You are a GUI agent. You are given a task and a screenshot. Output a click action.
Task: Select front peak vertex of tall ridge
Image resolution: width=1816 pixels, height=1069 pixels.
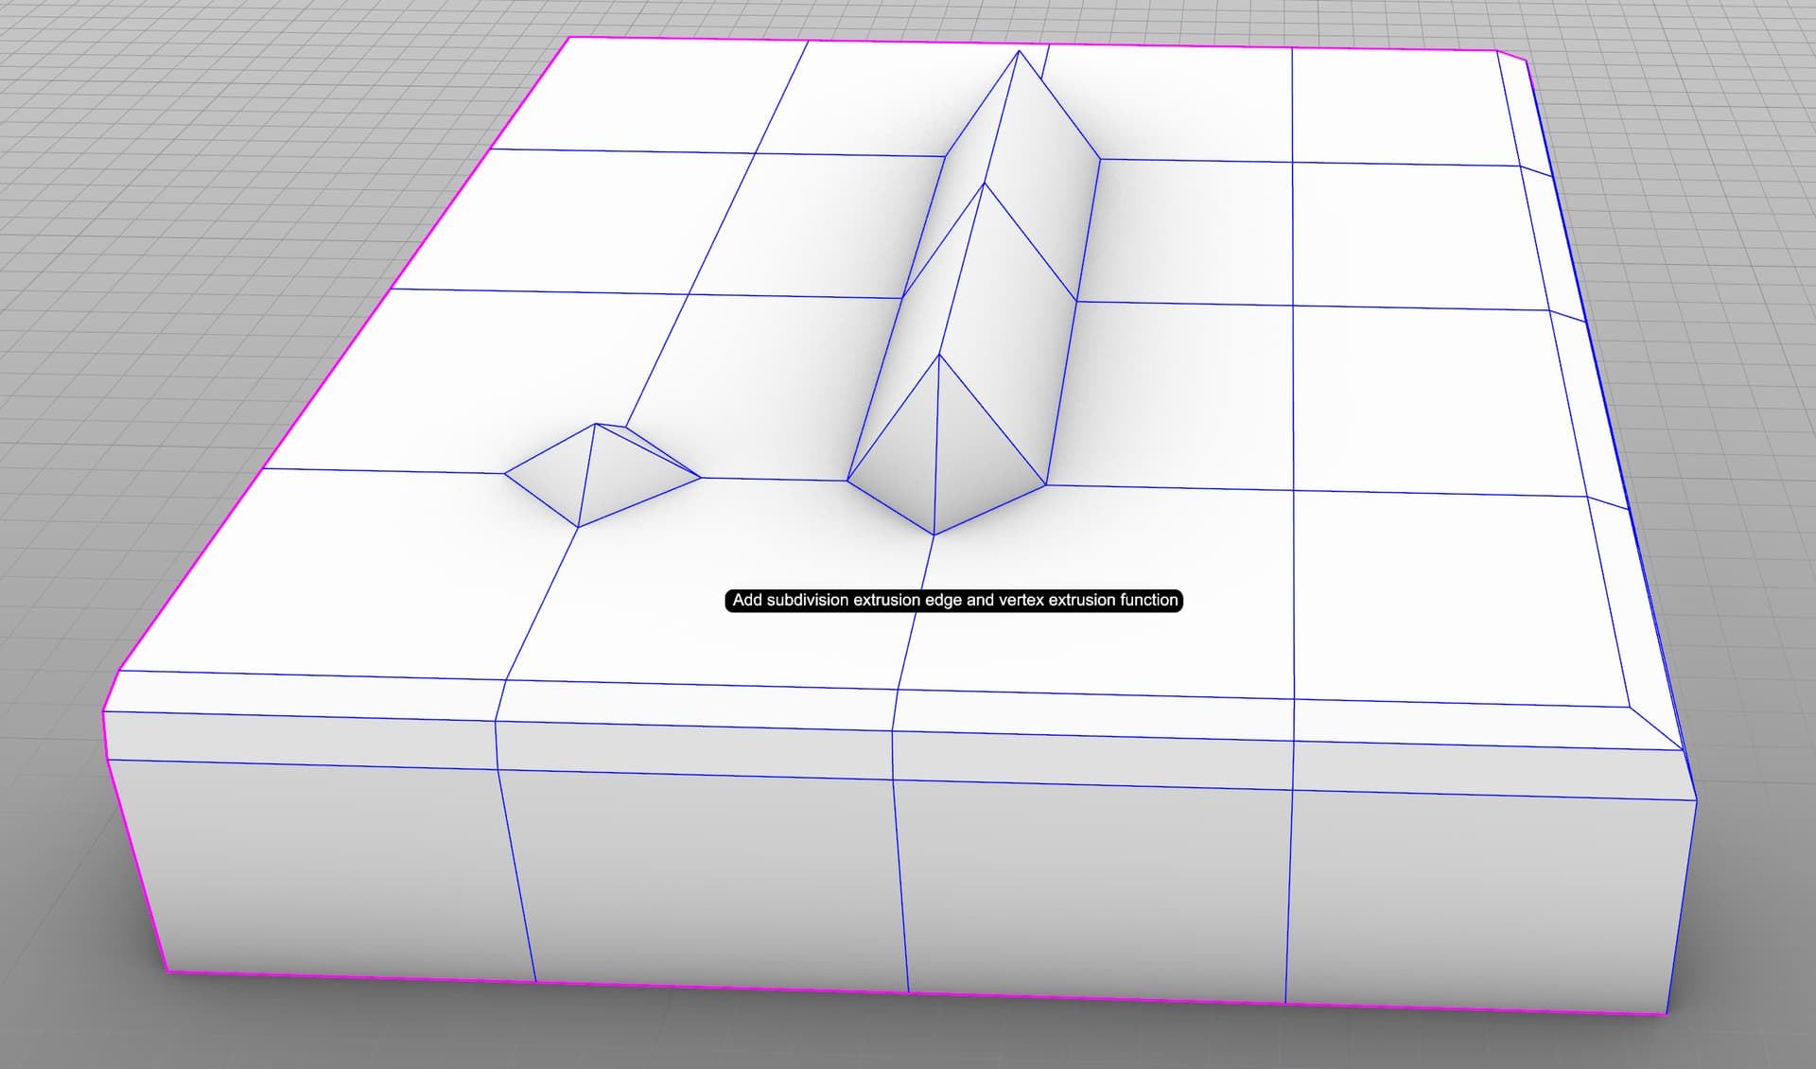click(939, 355)
